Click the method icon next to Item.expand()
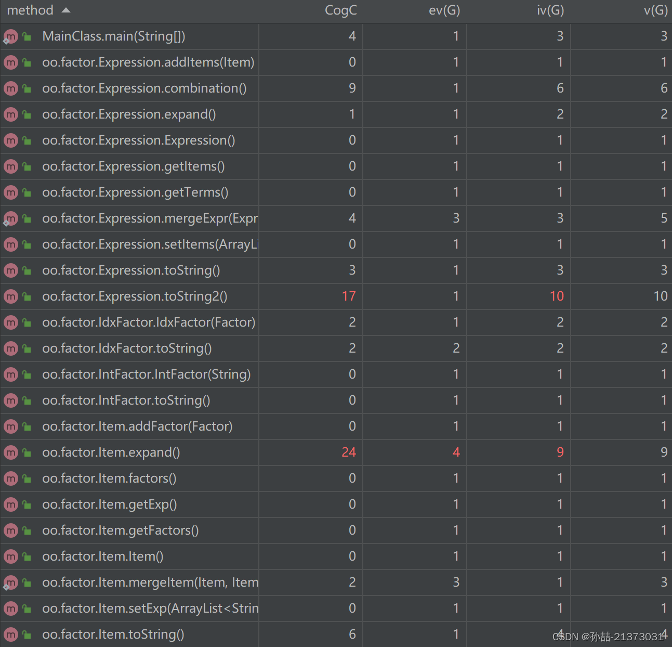The image size is (672, 647). pos(10,452)
